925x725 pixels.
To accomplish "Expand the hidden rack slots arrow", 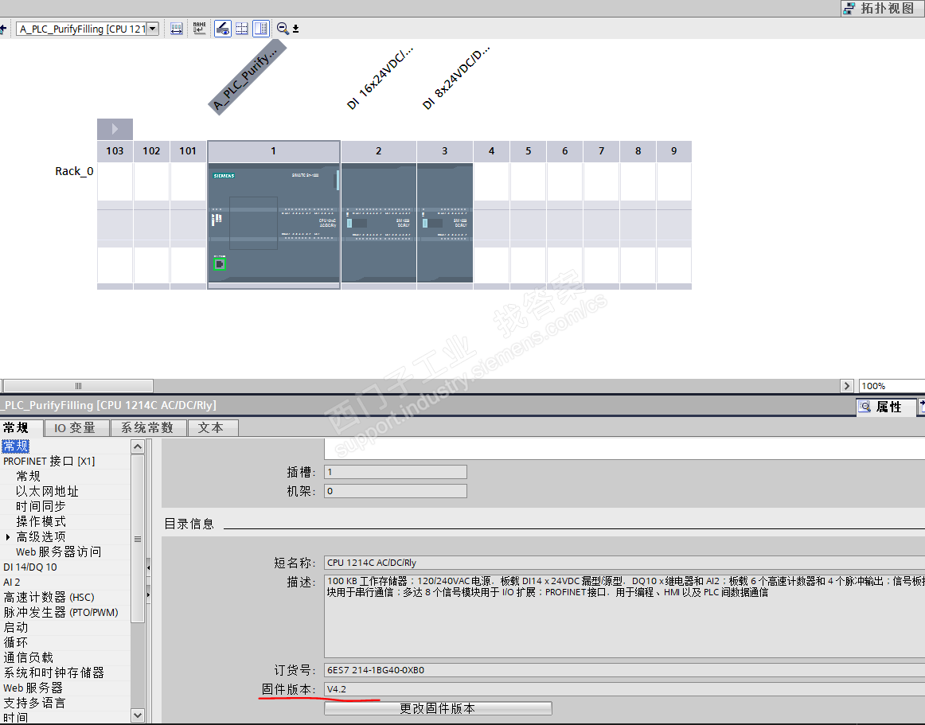I will pos(115,129).
